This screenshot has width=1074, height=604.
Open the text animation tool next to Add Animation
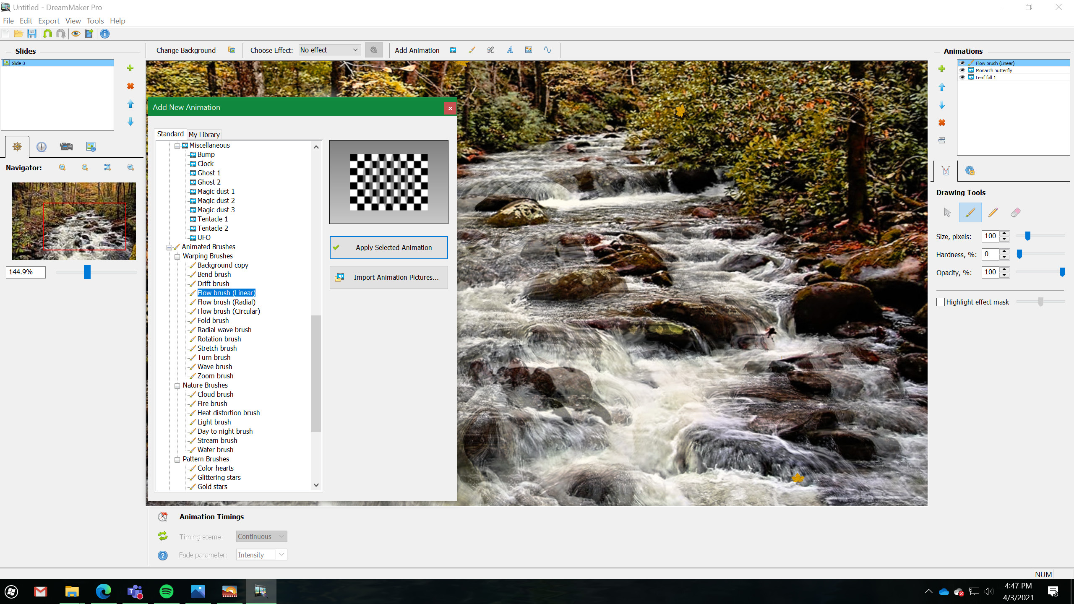[x=509, y=50]
